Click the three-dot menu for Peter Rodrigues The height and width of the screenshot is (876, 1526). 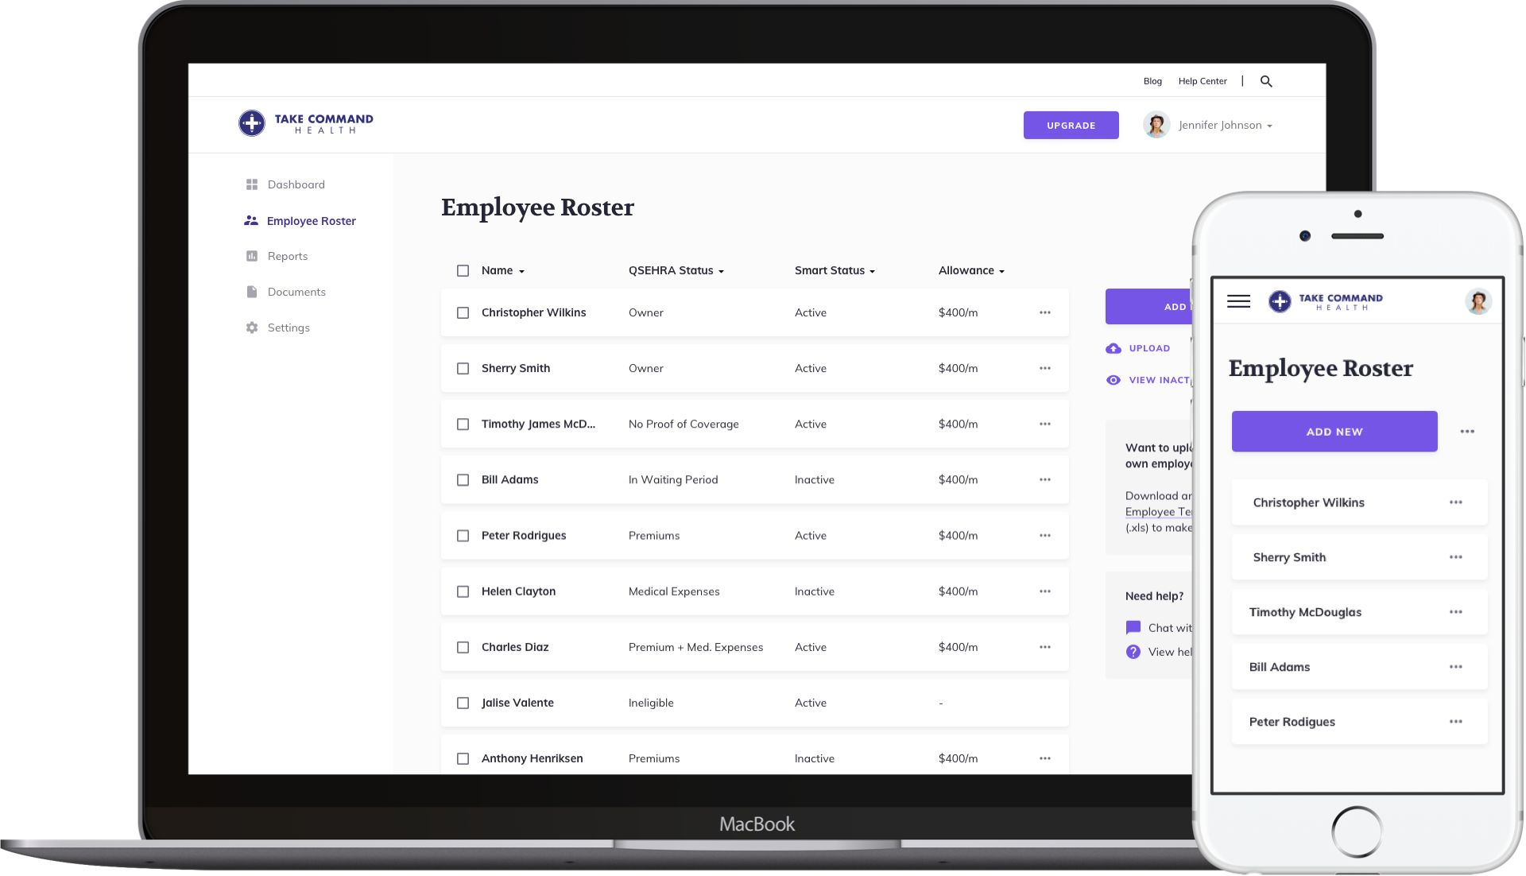coord(1045,534)
